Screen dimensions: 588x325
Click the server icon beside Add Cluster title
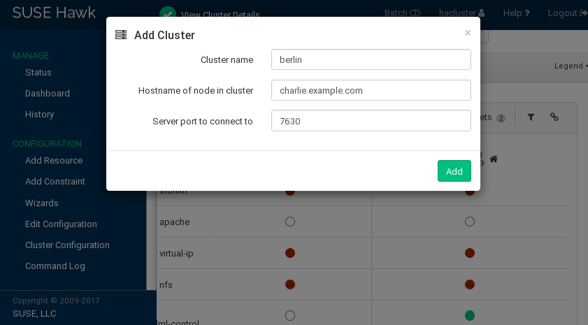point(121,35)
